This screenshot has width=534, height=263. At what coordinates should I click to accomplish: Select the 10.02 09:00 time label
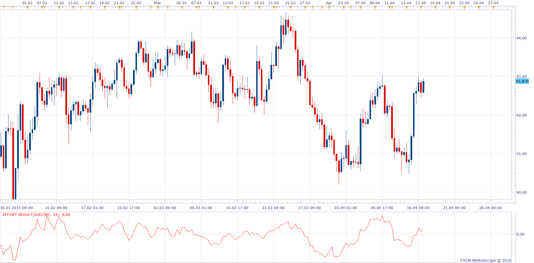coord(56,208)
